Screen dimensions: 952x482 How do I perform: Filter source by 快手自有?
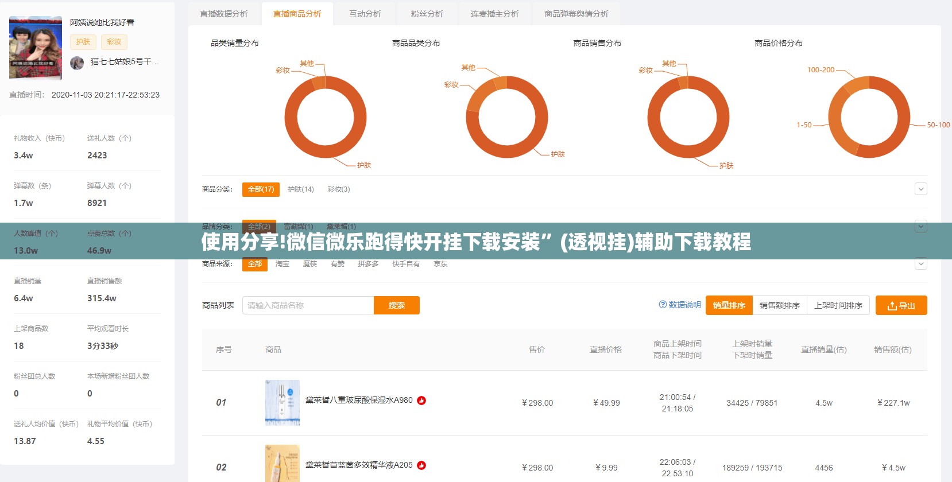coord(406,264)
